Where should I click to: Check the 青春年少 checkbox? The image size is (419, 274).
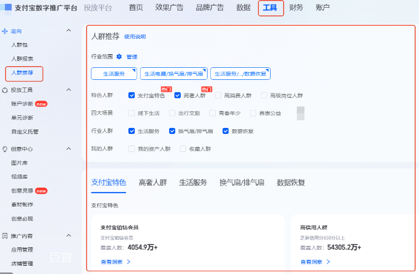coord(213,113)
